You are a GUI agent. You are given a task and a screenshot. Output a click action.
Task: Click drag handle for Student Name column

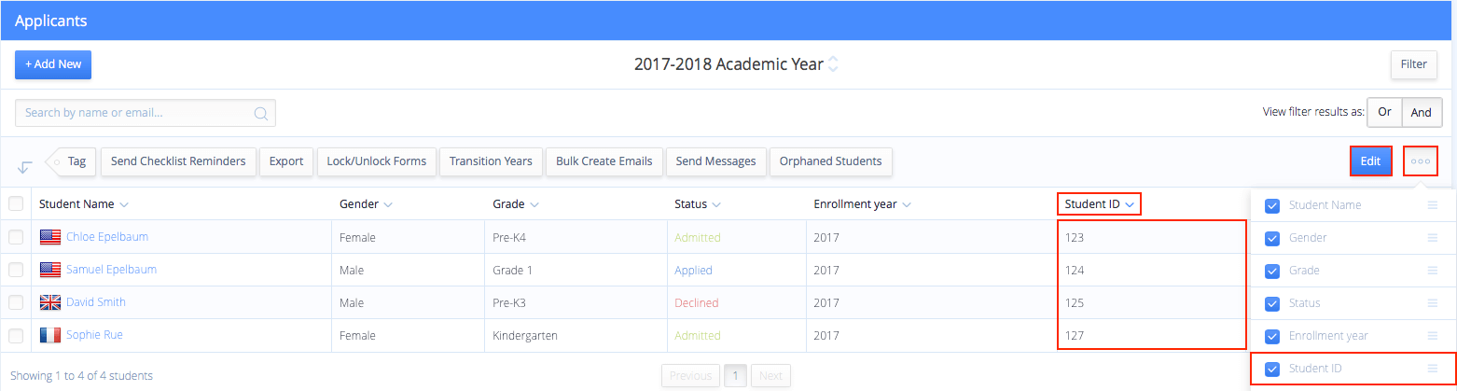point(1433,205)
